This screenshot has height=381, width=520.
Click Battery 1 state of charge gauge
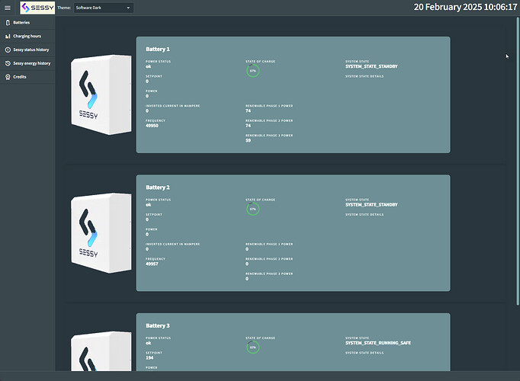pos(253,71)
